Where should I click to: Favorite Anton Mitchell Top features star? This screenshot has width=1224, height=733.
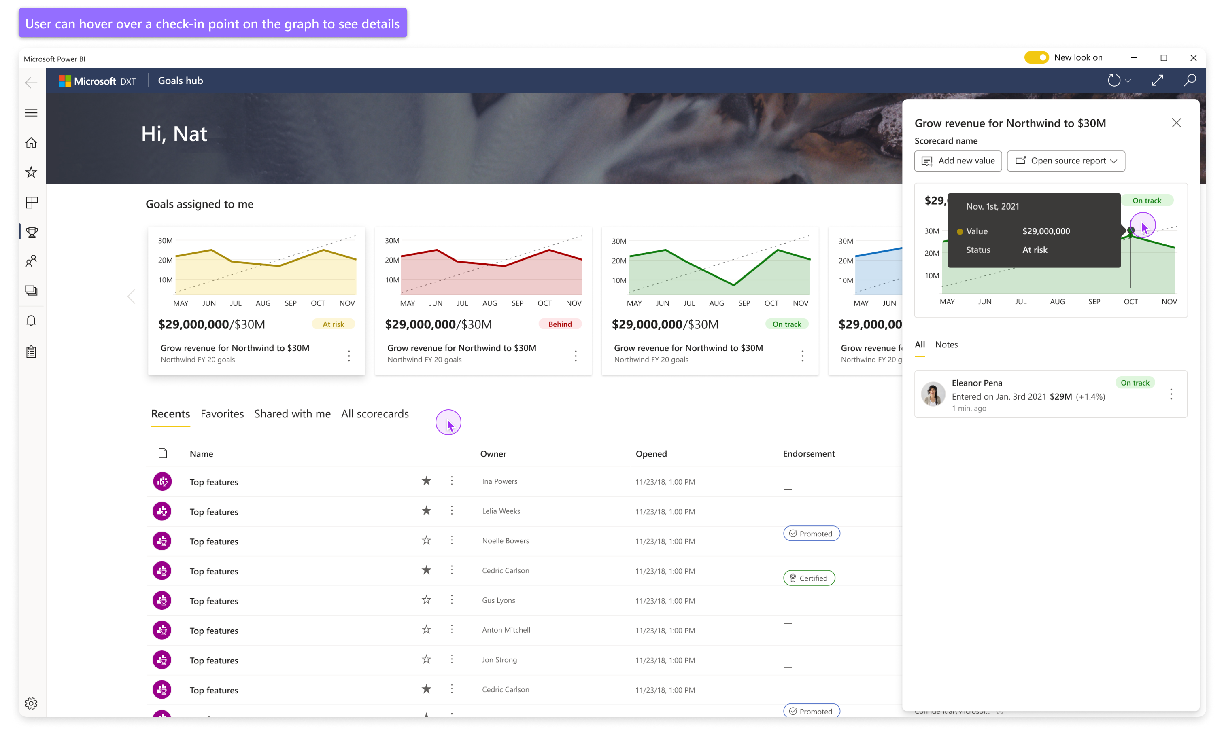pos(427,629)
